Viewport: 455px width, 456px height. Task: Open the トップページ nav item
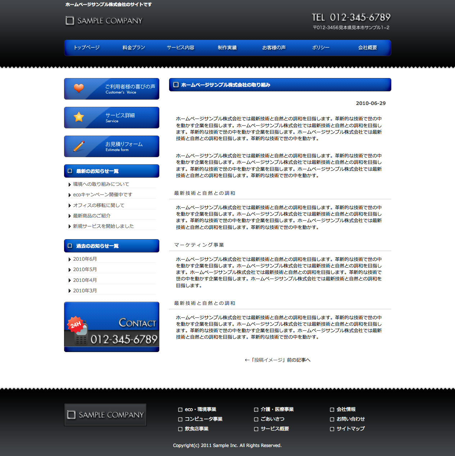tap(87, 48)
